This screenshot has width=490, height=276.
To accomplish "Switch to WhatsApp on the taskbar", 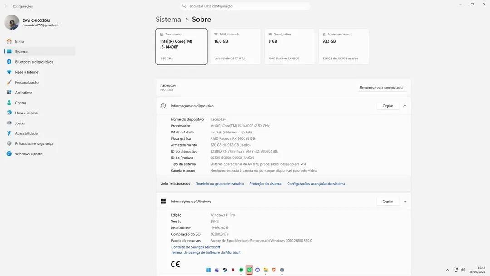I will click(x=250, y=270).
